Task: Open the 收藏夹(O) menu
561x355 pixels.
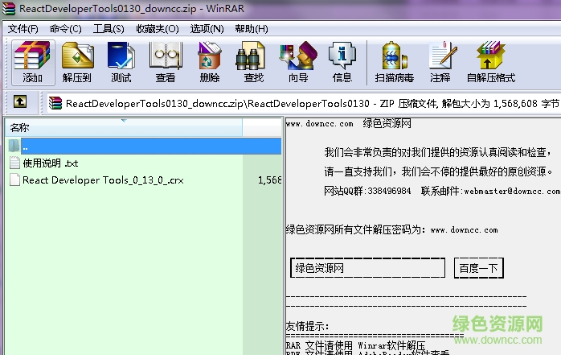Action: click(158, 29)
